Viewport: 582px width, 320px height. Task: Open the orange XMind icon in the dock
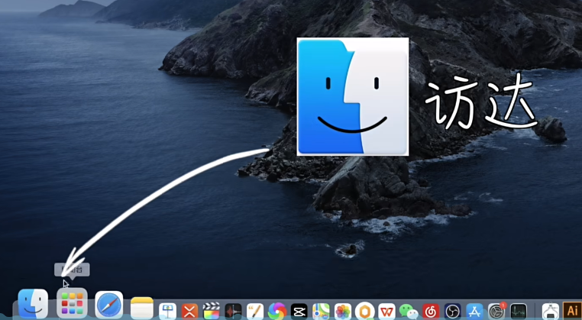click(x=189, y=311)
